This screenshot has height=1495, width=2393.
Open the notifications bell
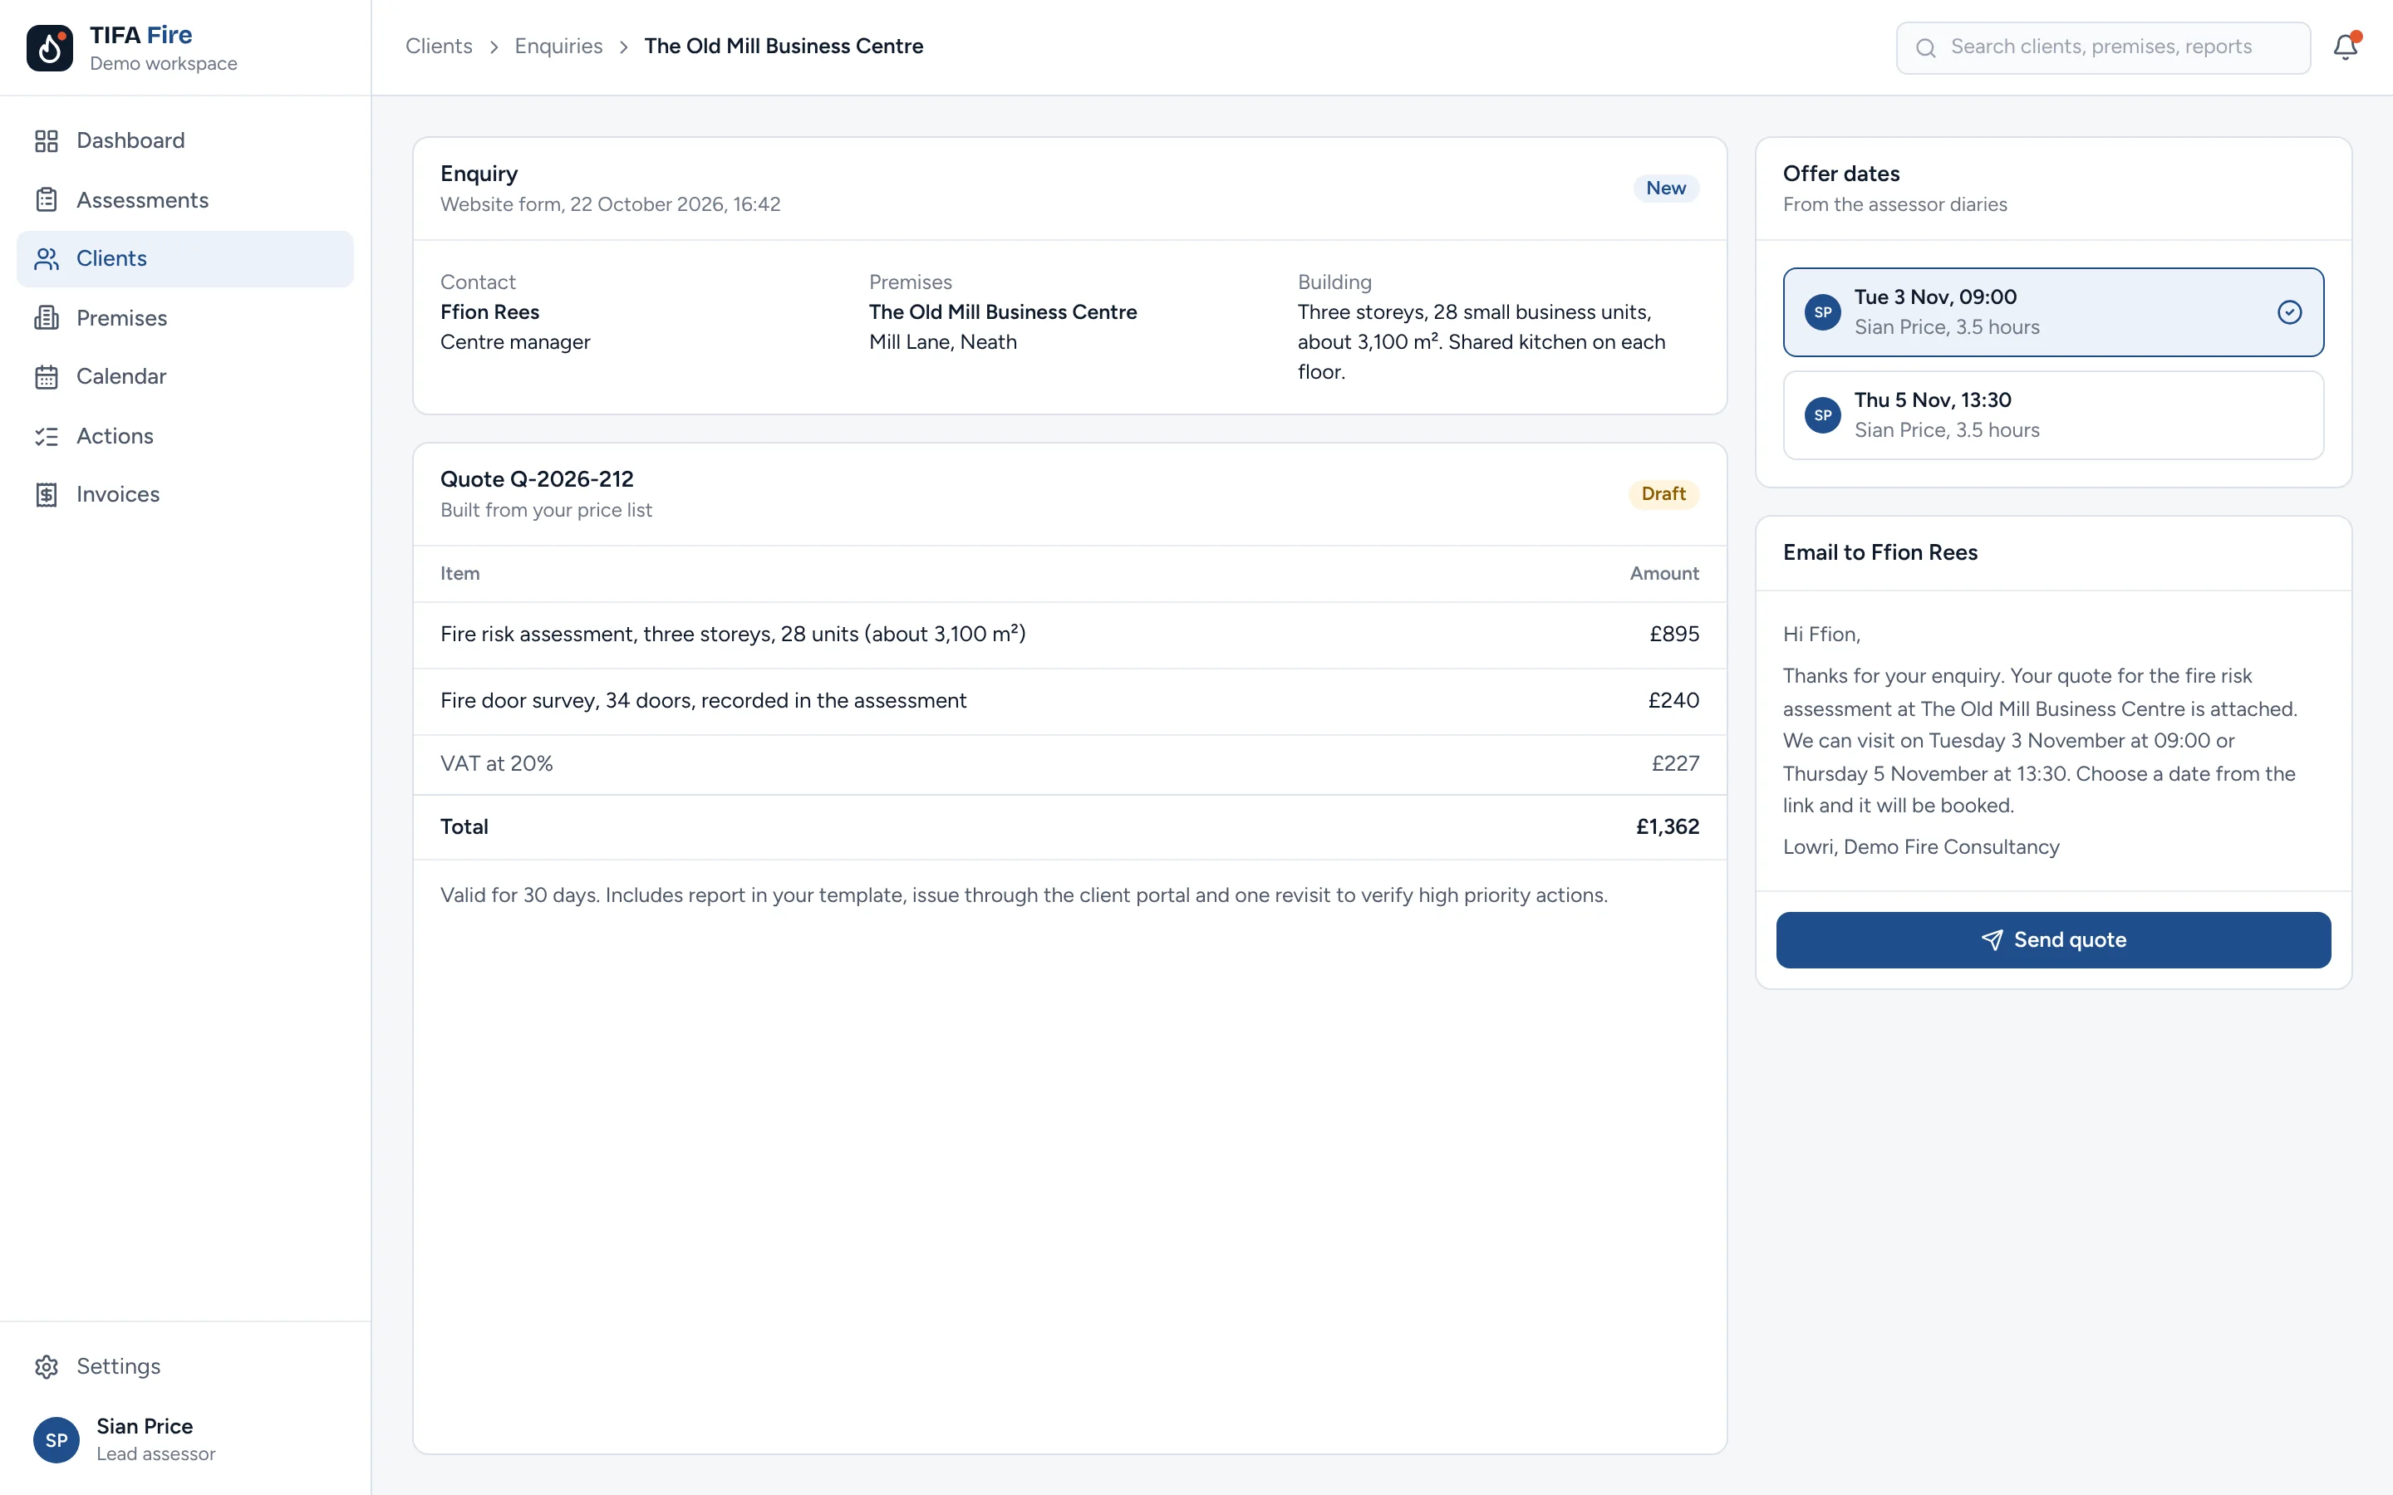point(2346,47)
